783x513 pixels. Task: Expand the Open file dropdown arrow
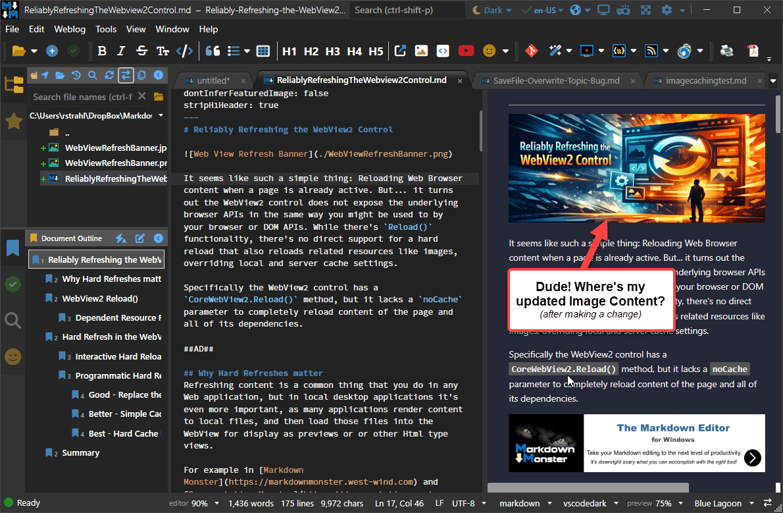pyautogui.click(x=34, y=51)
